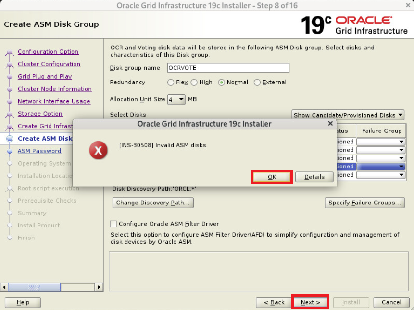Click right arrow of sidebar scrollbar

tap(99, 287)
